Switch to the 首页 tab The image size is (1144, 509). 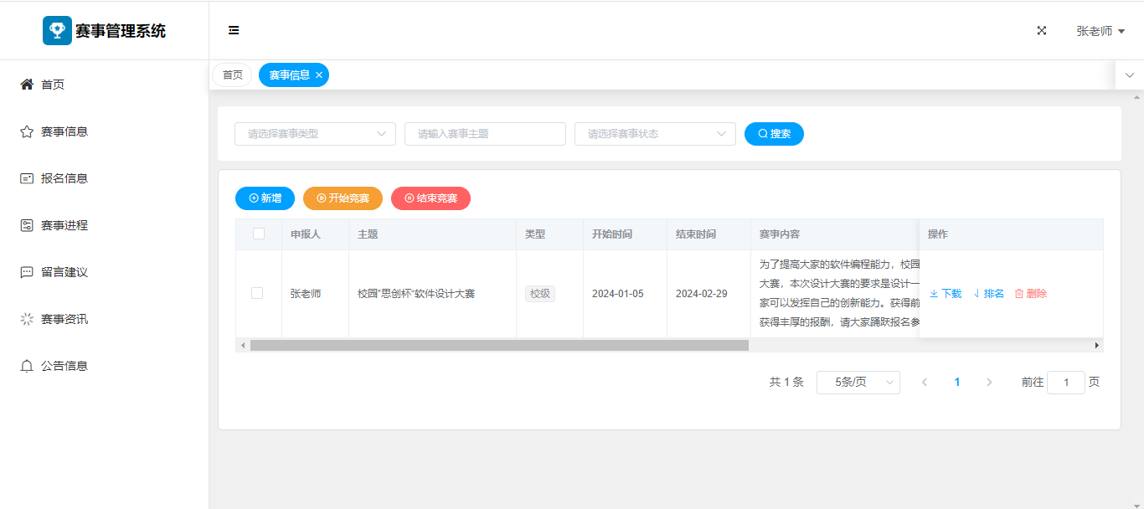(232, 75)
